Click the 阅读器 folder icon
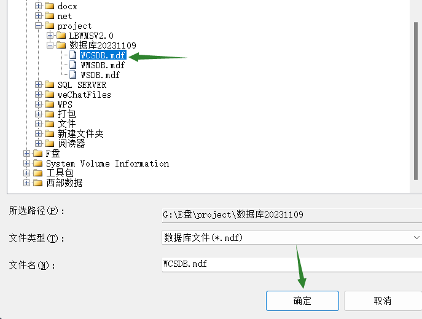Screen dimensions: 422x319 click(50, 143)
